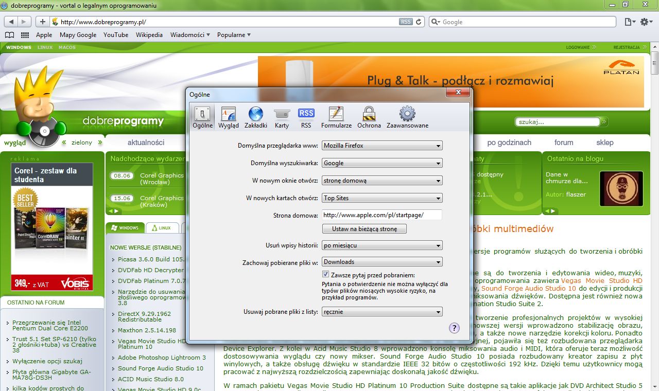Open the 'Sound Forge Audio Studio 10' list link

pyautogui.click(x=160, y=368)
